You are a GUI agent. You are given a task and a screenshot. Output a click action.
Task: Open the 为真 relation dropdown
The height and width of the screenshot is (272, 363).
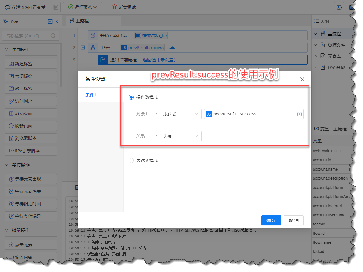coord(180,136)
